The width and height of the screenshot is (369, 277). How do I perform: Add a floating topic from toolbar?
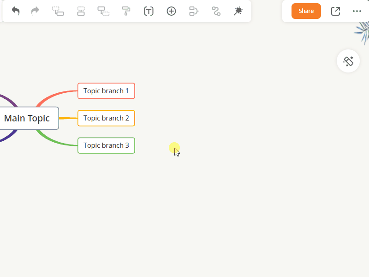[103, 11]
